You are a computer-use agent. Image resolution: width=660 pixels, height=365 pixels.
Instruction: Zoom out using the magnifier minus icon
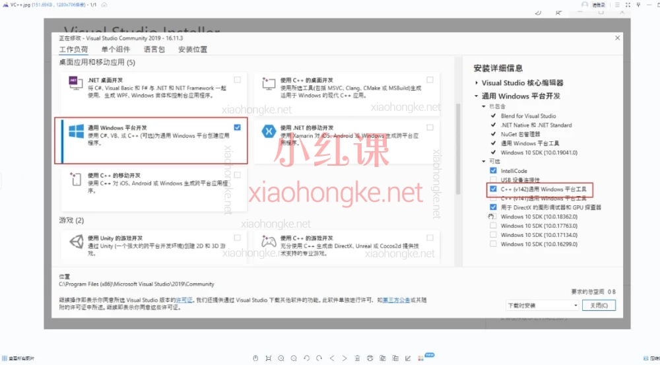tap(294, 358)
